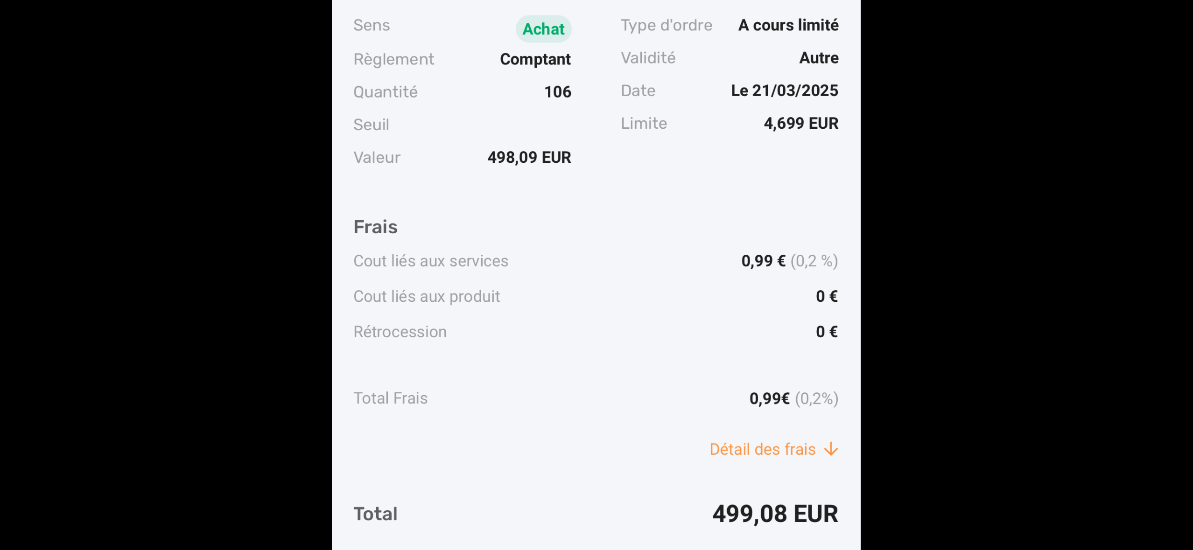The width and height of the screenshot is (1193, 550).
Task: Click the Type d'ordre label
Action: point(667,25)
